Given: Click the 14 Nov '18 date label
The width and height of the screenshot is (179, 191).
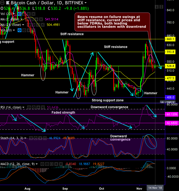Looking at the screenshot, I should (x=155, y=188).
